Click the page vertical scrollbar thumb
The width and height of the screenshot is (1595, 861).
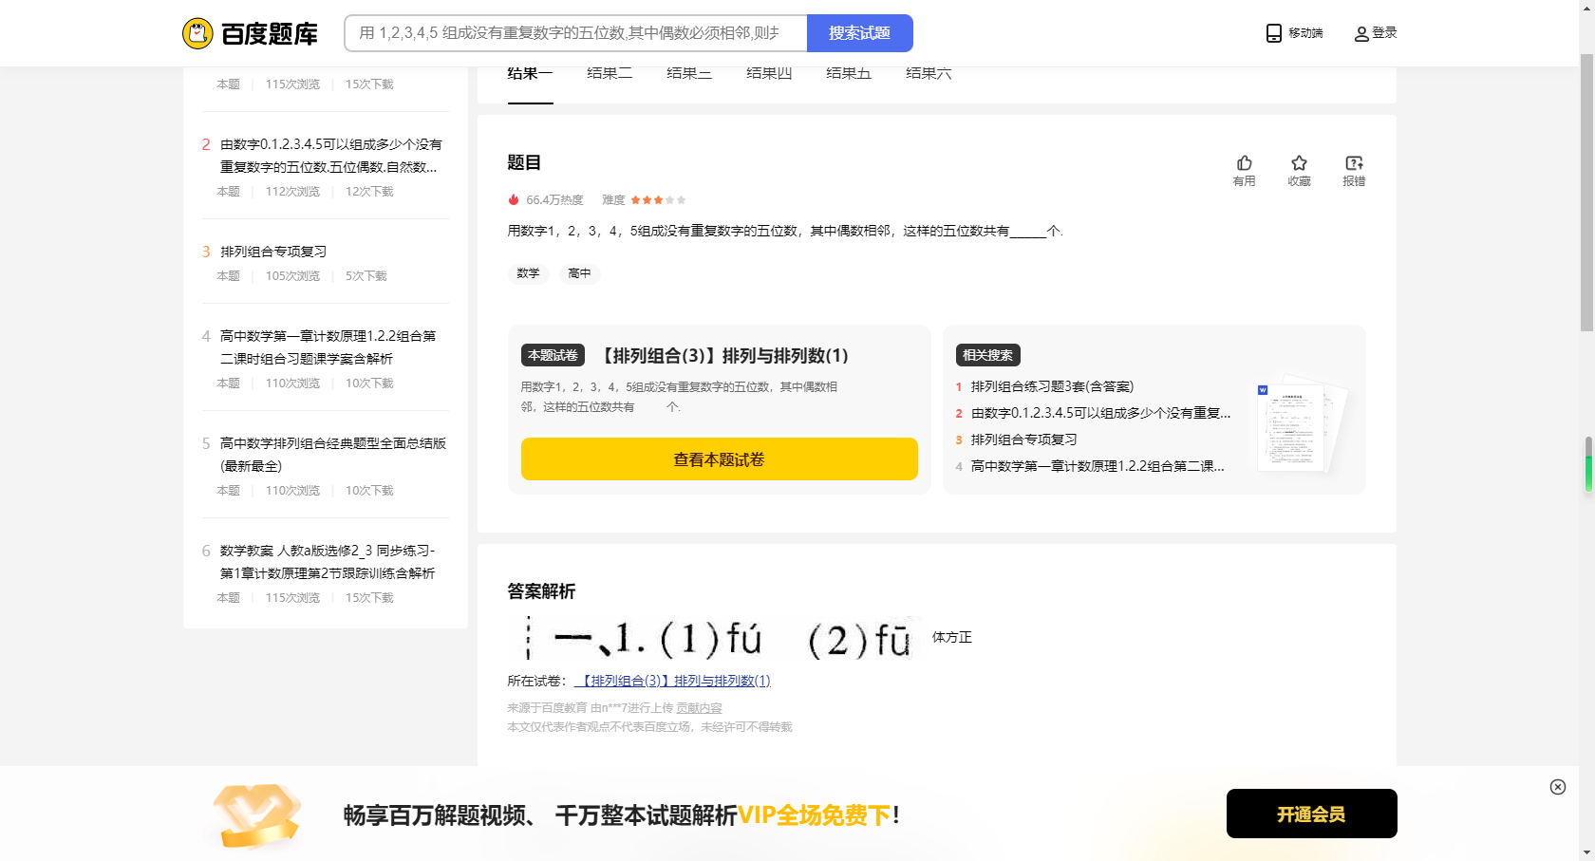[1586, 193]
